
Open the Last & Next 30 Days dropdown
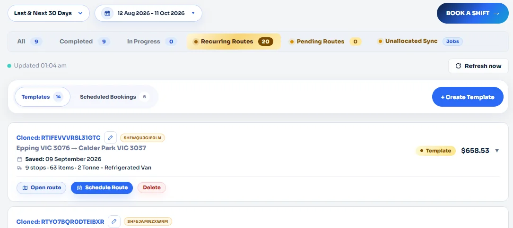pyautogui.click(x=48, y=13)
